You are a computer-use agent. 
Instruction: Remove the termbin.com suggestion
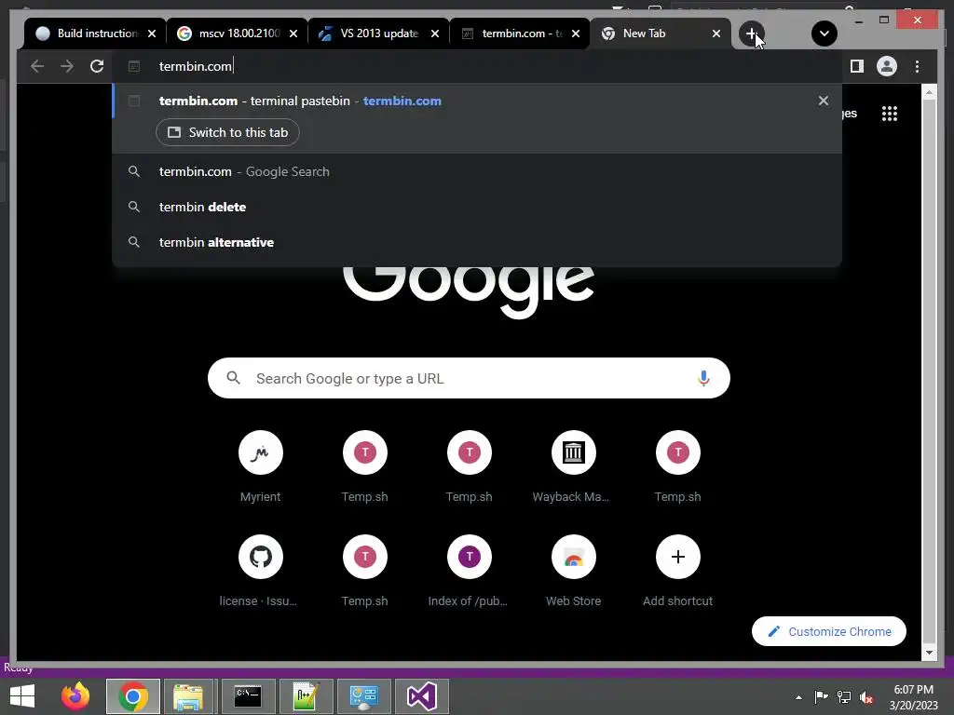click(824, 101)
